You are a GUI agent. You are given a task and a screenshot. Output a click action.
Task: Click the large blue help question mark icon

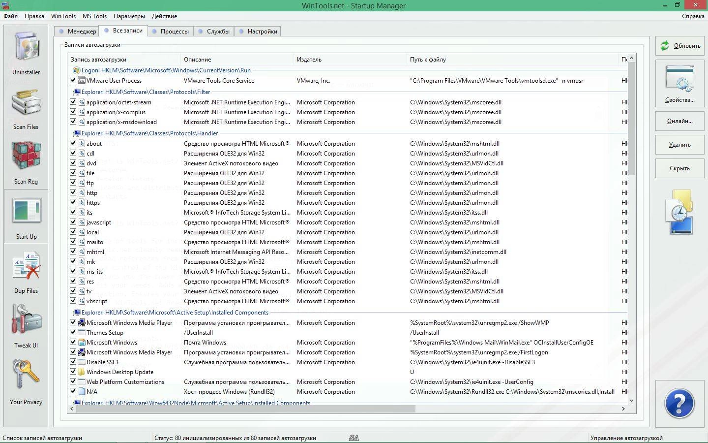(x=679, y=404)
